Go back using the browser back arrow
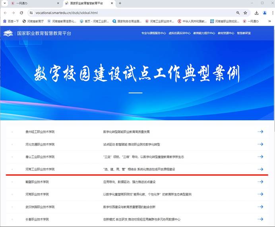Viewport: 275px width, 227px height. click(5, 13)
